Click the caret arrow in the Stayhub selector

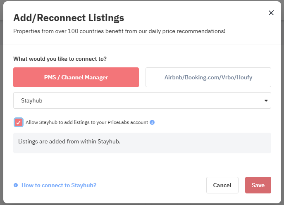[x=266, y=101]
